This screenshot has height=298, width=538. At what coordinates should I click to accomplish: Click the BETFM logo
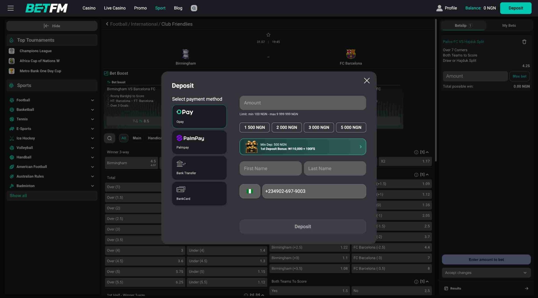[x=46, y=8]
